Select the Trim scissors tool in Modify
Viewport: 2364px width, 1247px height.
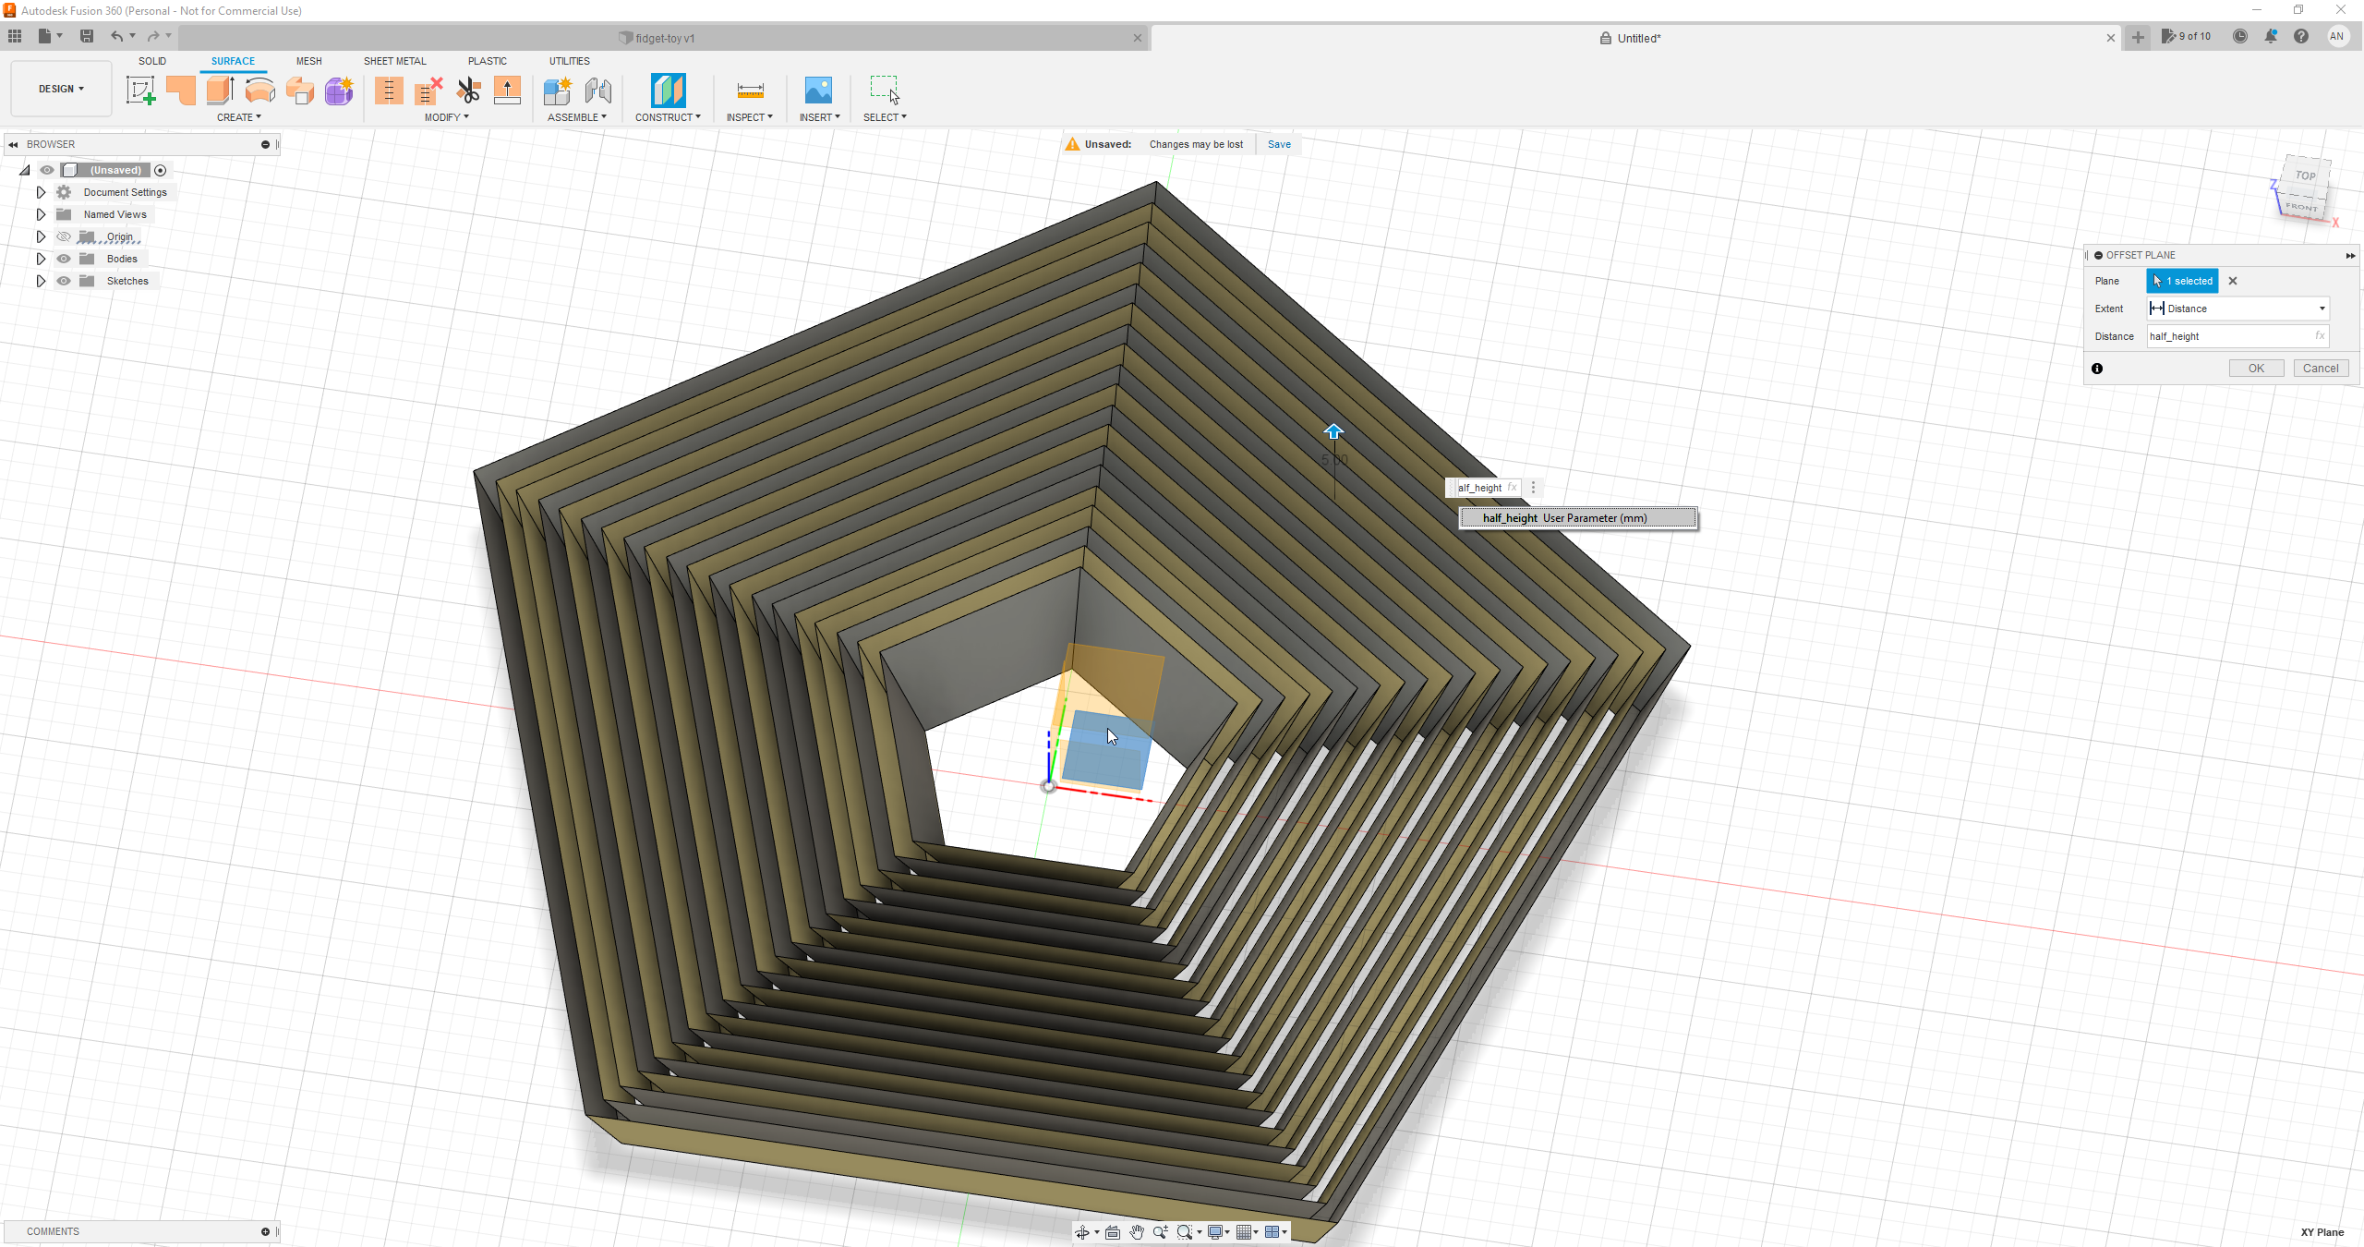tap(468, 90)
